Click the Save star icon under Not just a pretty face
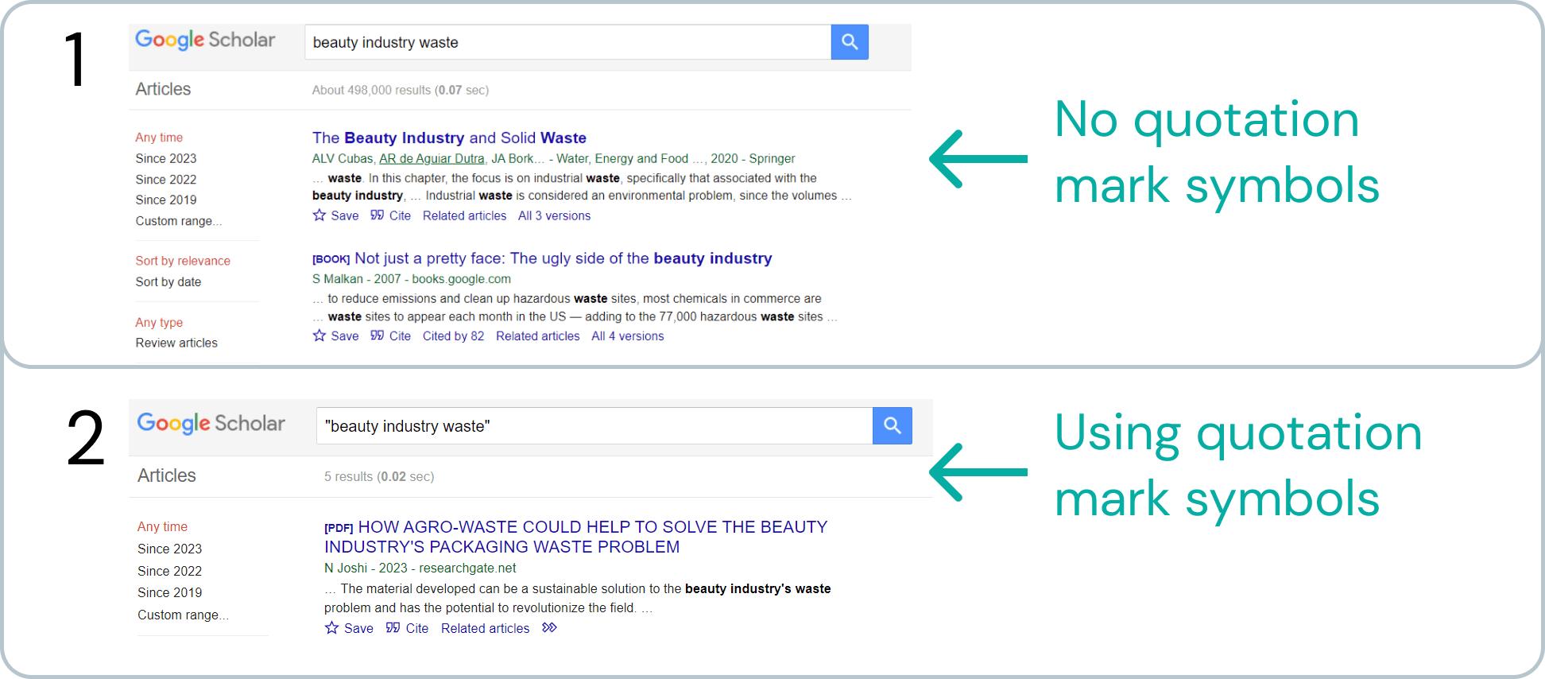The height and width of the screenshot is (679, 1545). (x=319, y=336)
